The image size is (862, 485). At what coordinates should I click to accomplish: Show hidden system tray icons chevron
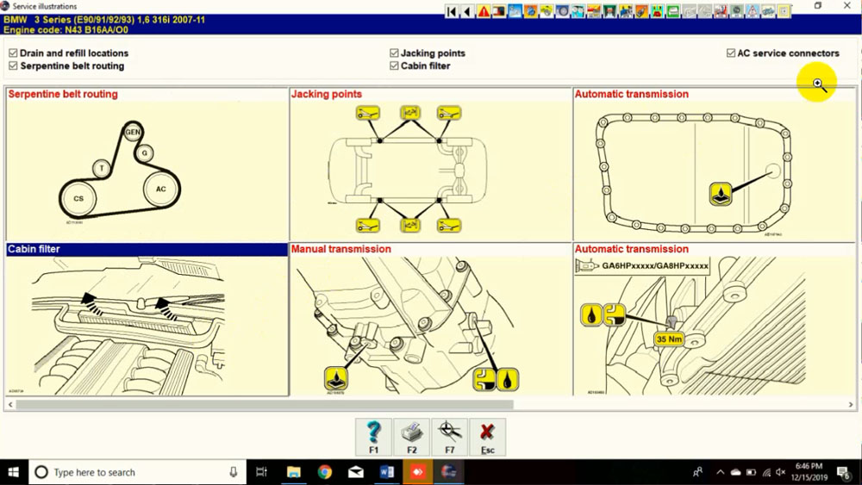(720, 472)
